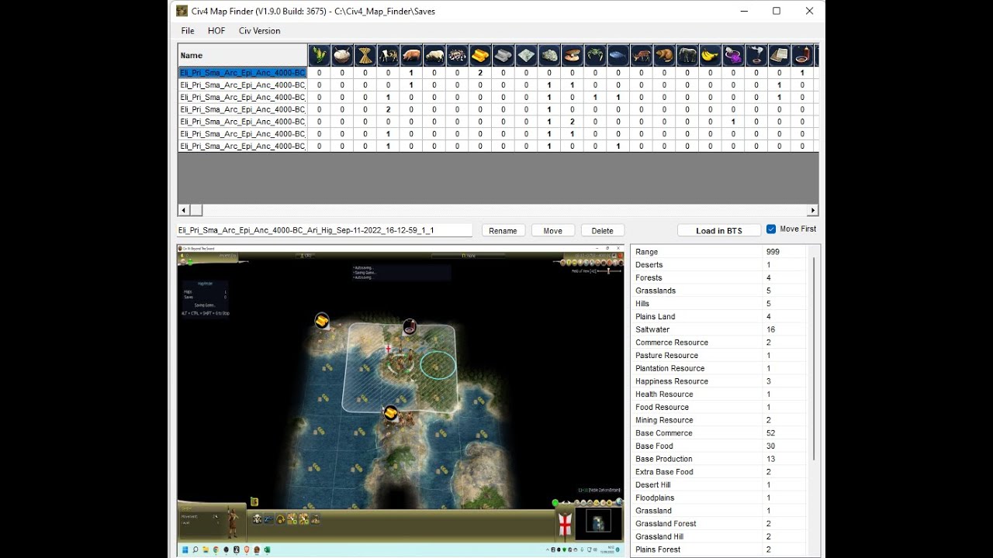Click the Load in BTS button

point(719,230)
